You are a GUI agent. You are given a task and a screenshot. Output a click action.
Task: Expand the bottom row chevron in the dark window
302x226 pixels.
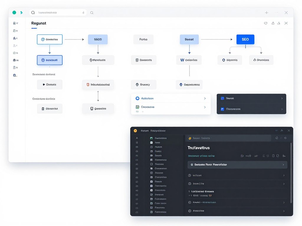(284, 211)
